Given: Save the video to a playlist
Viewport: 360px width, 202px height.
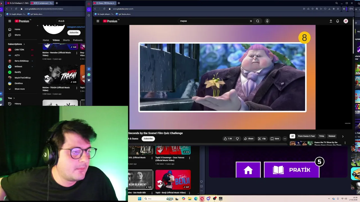Looking at the screenshot, I should [275, 139].
